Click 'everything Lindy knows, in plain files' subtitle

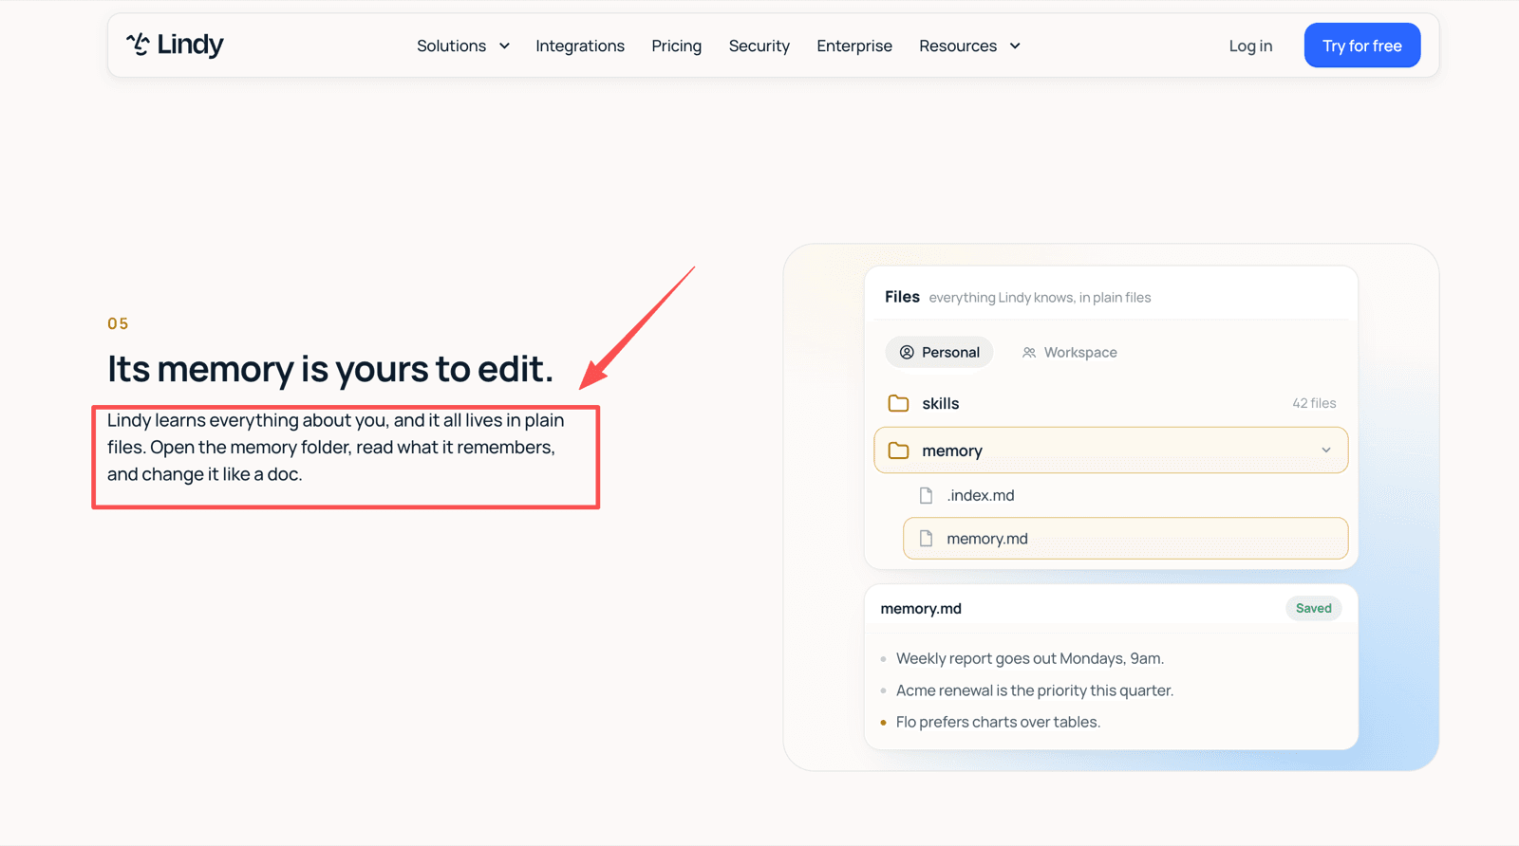(1040, 298)
